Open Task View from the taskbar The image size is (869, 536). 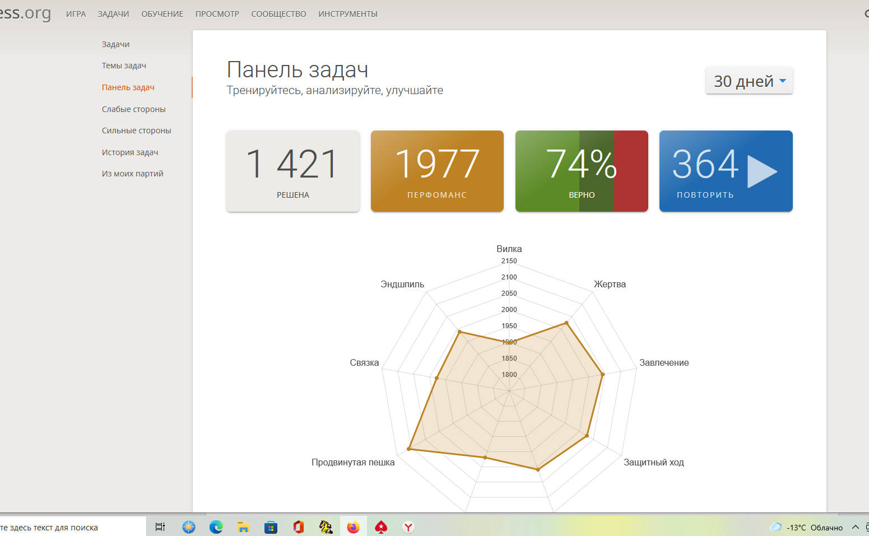(160, 527)
